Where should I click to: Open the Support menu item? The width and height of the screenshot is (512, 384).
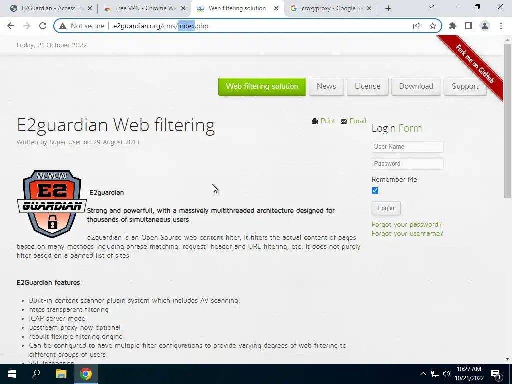pyautogui.click(x=465, y=87)
